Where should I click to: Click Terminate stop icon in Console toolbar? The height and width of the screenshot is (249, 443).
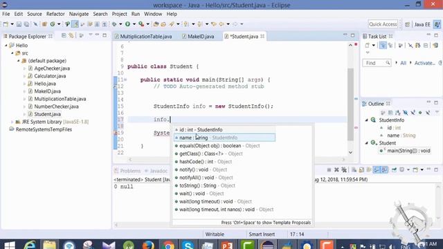[329, 169]
